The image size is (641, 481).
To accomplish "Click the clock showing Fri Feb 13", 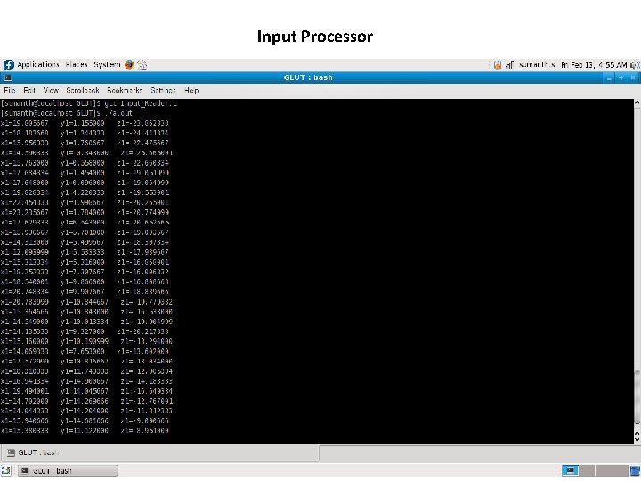I will coord(594,65).
